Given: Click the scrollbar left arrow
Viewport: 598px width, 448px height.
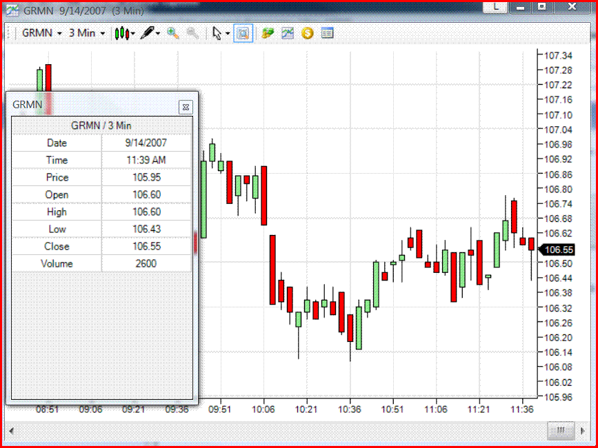Looking at the screenshot, I should [12, 431].
